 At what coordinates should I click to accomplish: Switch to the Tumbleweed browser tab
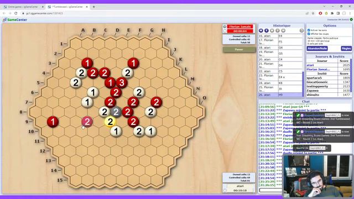[x=67, y=7]
